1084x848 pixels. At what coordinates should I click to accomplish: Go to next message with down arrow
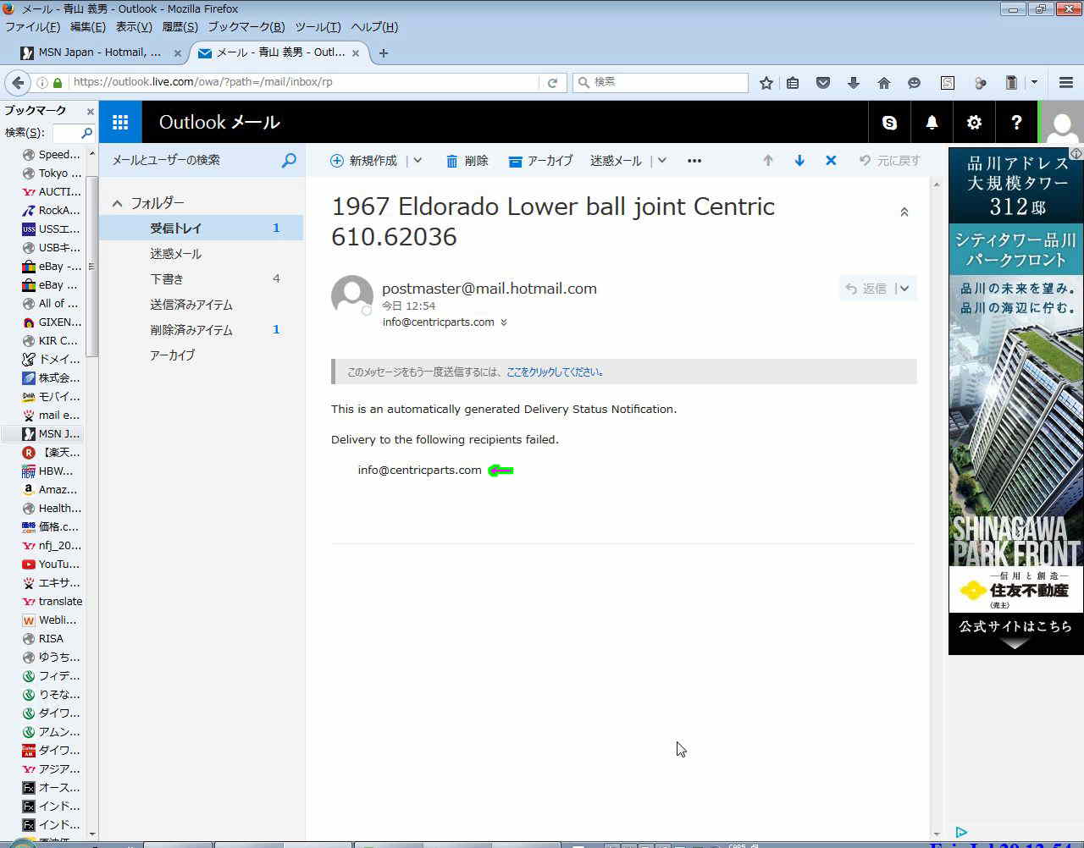pos(799,161)
